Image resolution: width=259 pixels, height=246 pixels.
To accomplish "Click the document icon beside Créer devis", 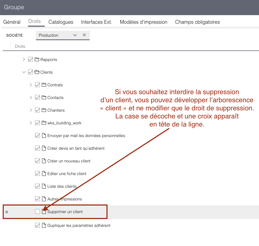I will (x=44, y=148).
